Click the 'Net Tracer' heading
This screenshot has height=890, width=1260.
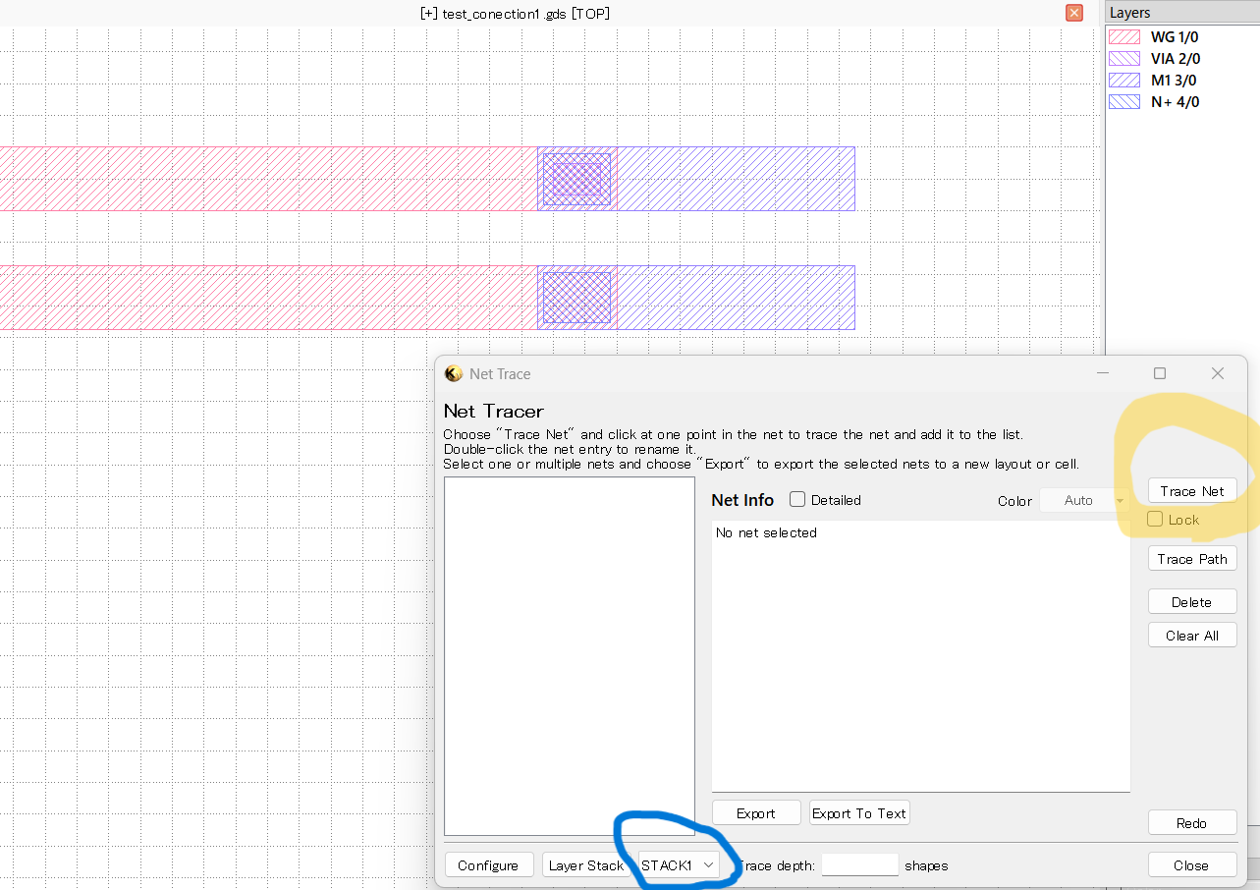(x=493, y=411)
